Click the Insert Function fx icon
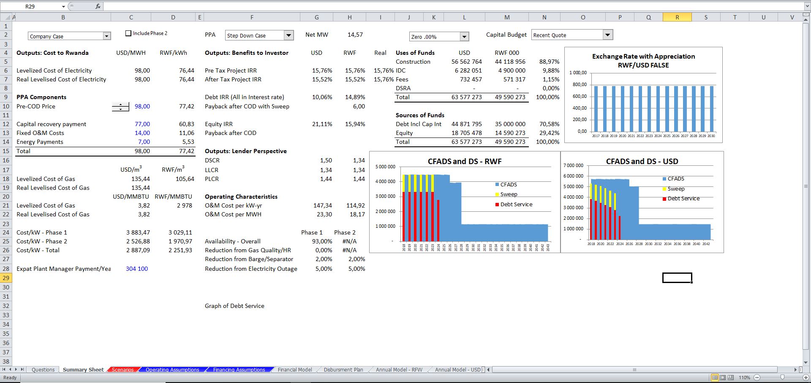Image resolution: width=811 pixels, height=383 pixels. tap(98, 6)
